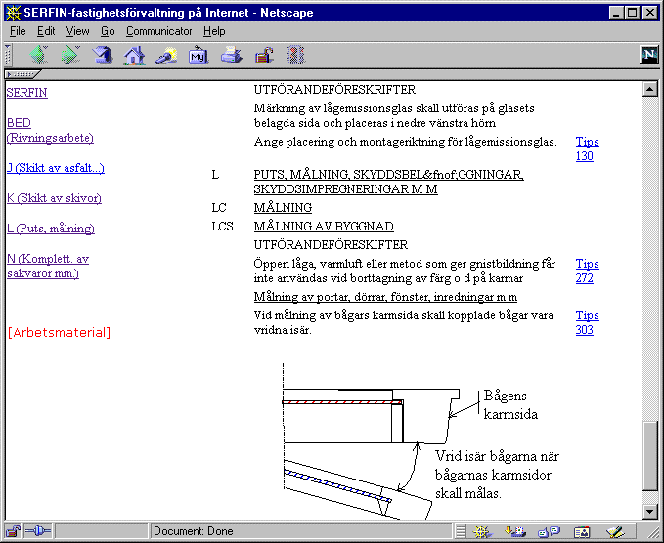664x543 pixels.
Task: Open the BED (Rivningsarbete) link
Action: 50,130
